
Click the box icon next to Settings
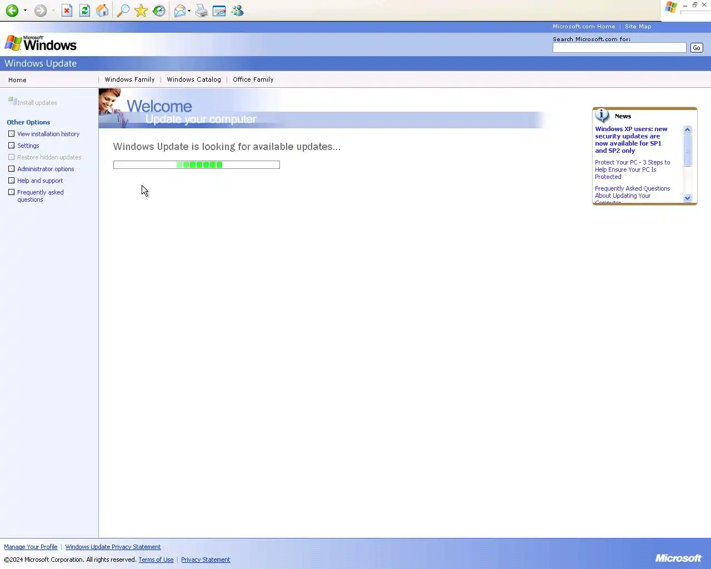11,146
